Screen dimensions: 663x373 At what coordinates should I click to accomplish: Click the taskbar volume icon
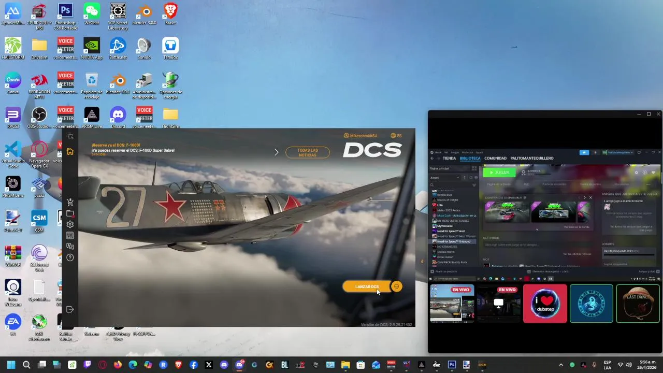pyautogui.click(x=629, y=365)
